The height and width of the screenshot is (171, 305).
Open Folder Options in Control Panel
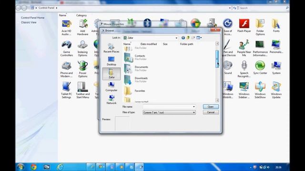(x=260, y=28)
